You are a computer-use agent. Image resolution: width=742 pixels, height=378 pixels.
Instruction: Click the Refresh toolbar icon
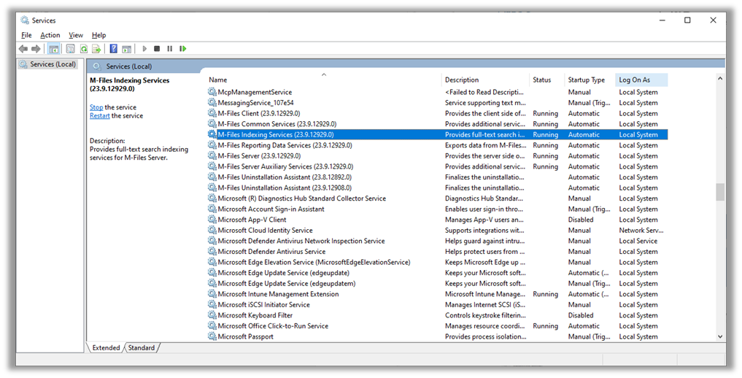coord(84,49)
